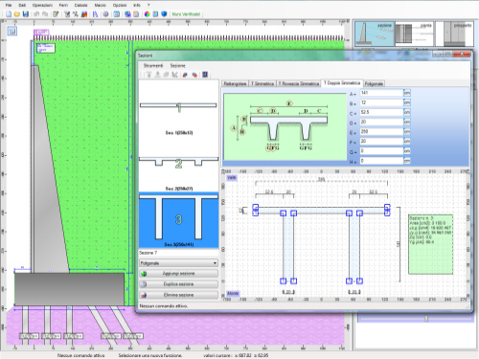Click the new file icon in main toolbar
Image resolution: width=479 pixels, height=359 pixels.
pos(9,14)
